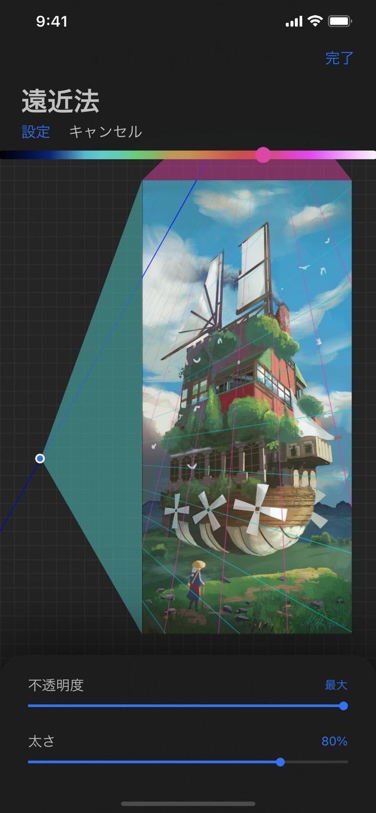Click the 不透明度 label

click(56, 685)
